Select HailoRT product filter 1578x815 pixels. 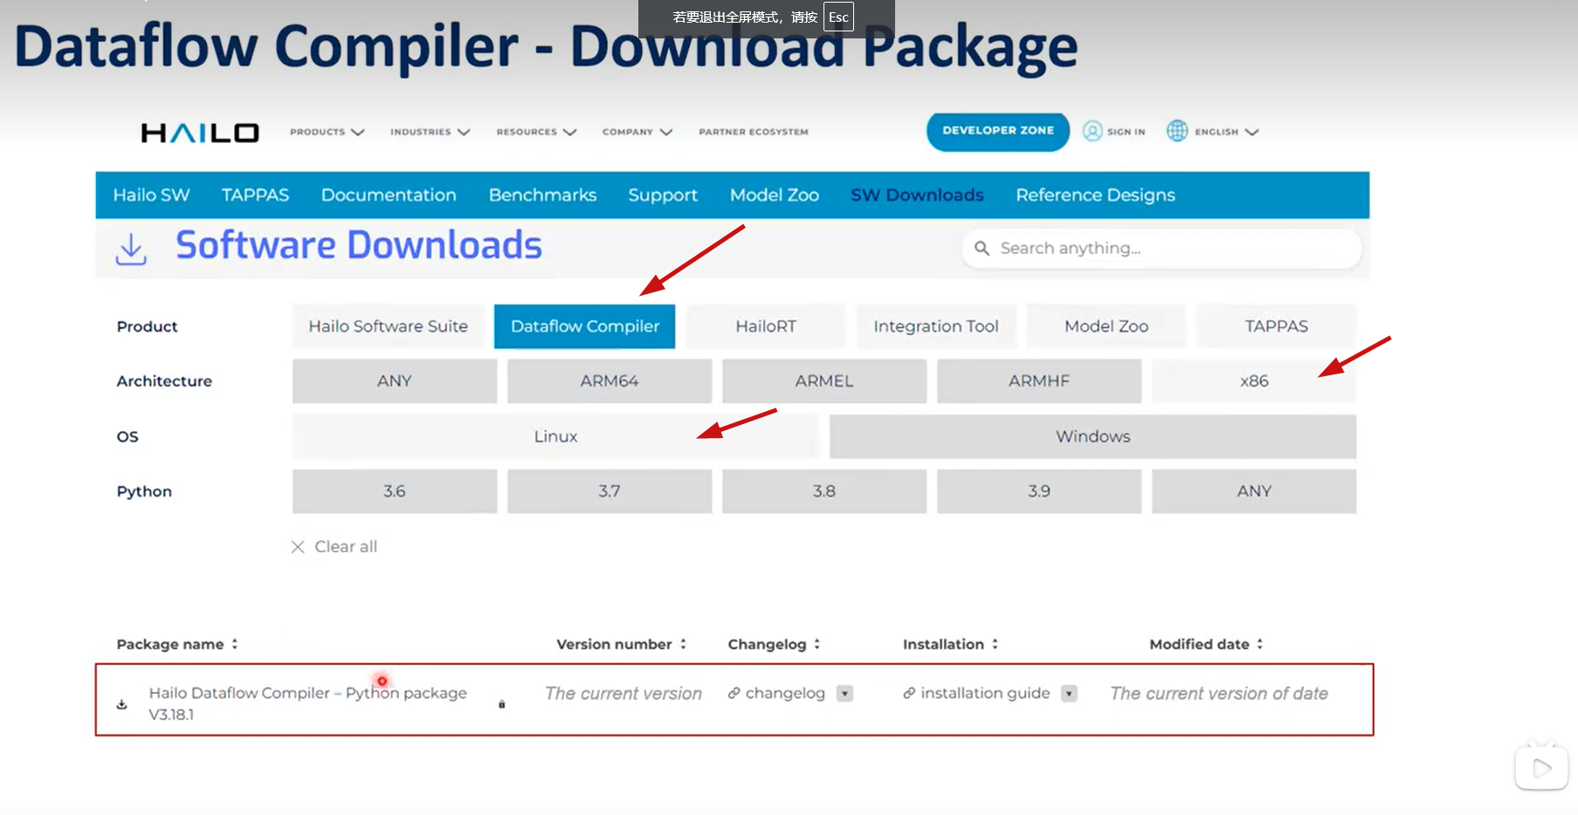click(x=766, y=326)
